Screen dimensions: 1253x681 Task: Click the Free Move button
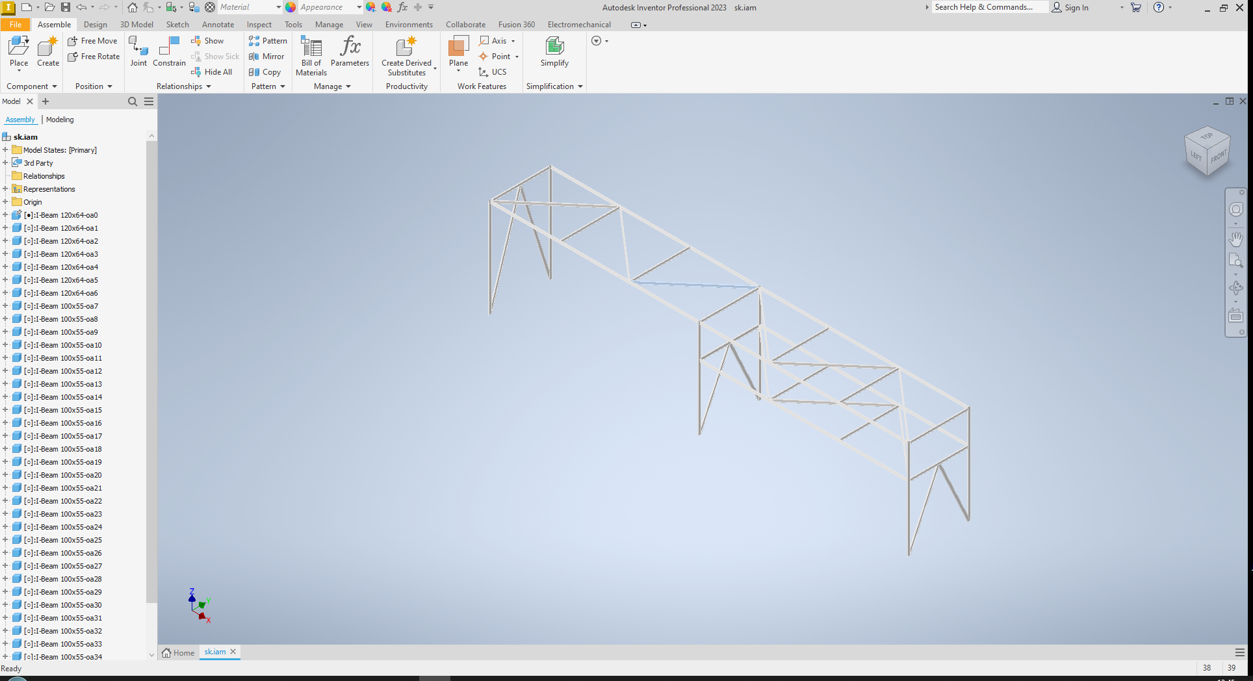coord(93,40)
